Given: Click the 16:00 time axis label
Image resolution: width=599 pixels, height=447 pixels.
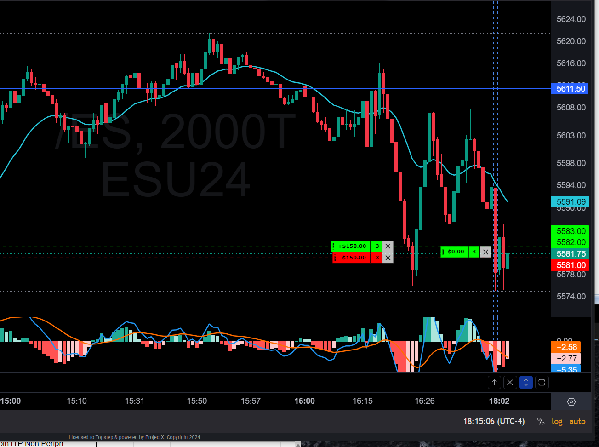Looking at the screenshot, I should 305,401.
